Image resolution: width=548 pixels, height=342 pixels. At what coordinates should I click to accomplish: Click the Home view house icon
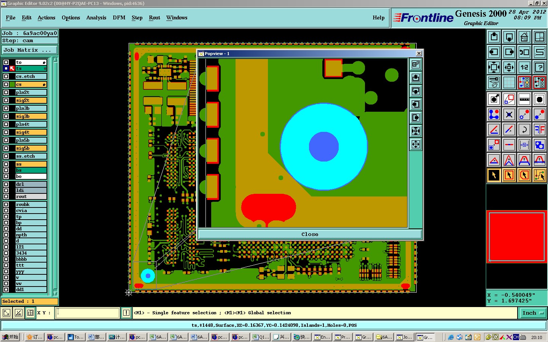524,37
